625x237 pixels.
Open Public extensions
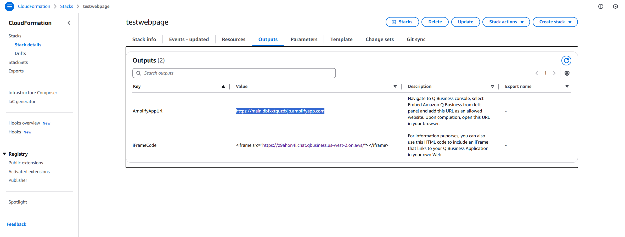coord(26,163)
